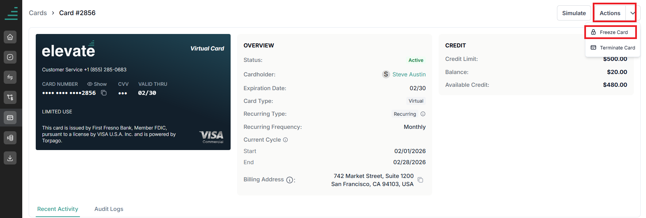Switch to the Recent Activity tab
646x218 pixels.
(x=58, y=209)
